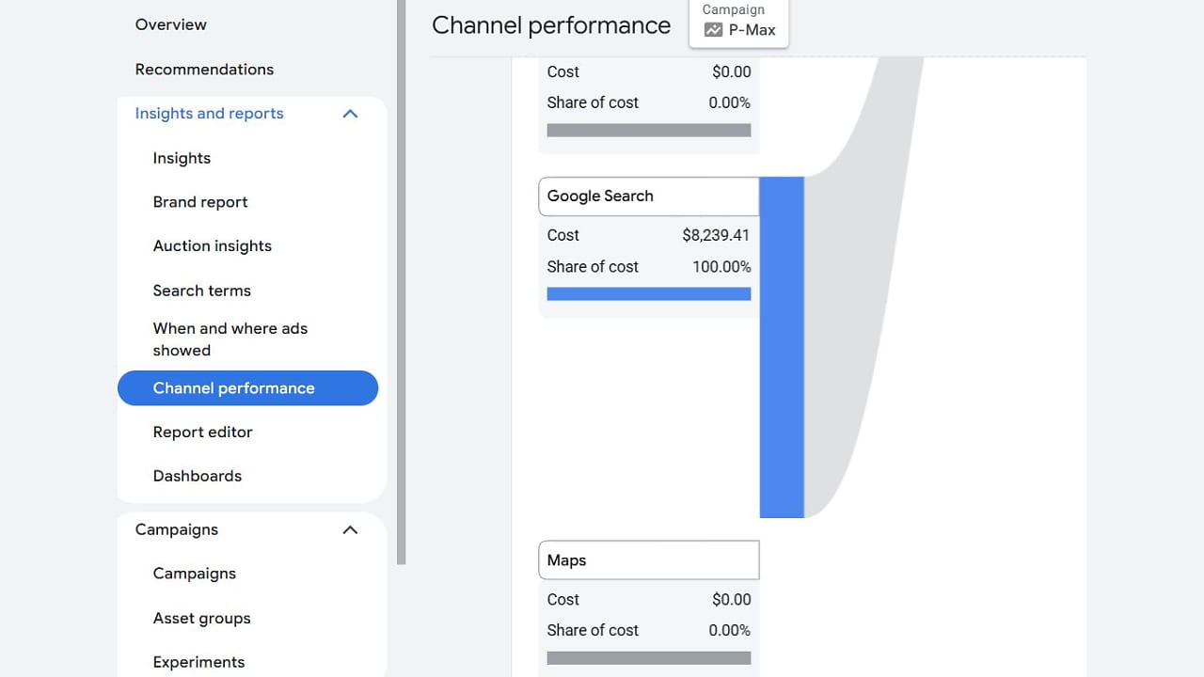Launch the Report editor
The image size is (1204, 677).
[x=202, y=432]
